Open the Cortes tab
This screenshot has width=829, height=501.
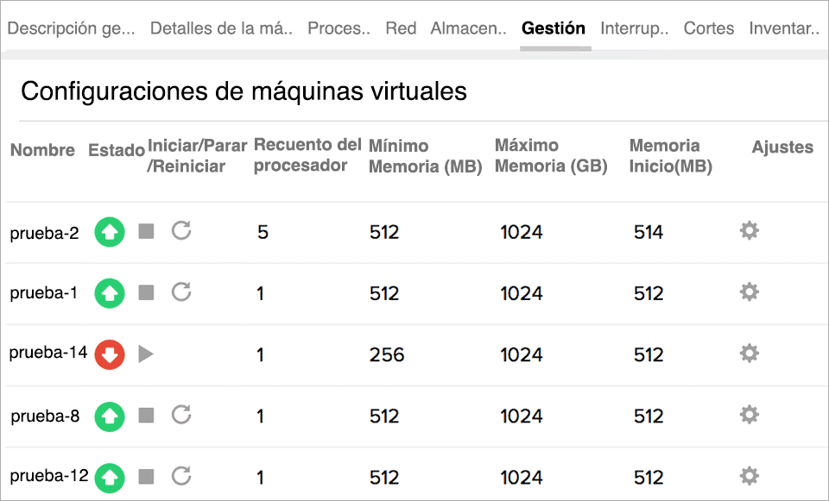pos(708,28)
